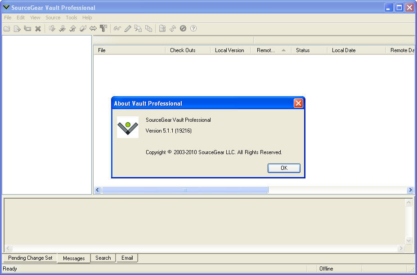Sort by Check Outs column header
This screenshot has width=417, height=275.
(x=188, y=50)
